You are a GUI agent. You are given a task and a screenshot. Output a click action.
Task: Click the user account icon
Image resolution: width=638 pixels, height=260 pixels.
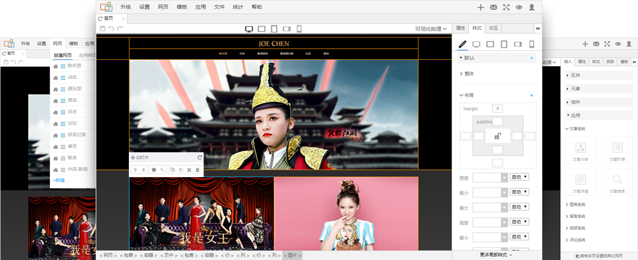tap(531, 8)
